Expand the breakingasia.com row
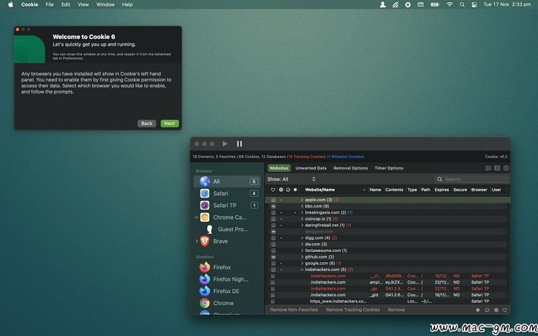Screen dimensions: 538x336 pyautogui.click(x=302, y=212)
